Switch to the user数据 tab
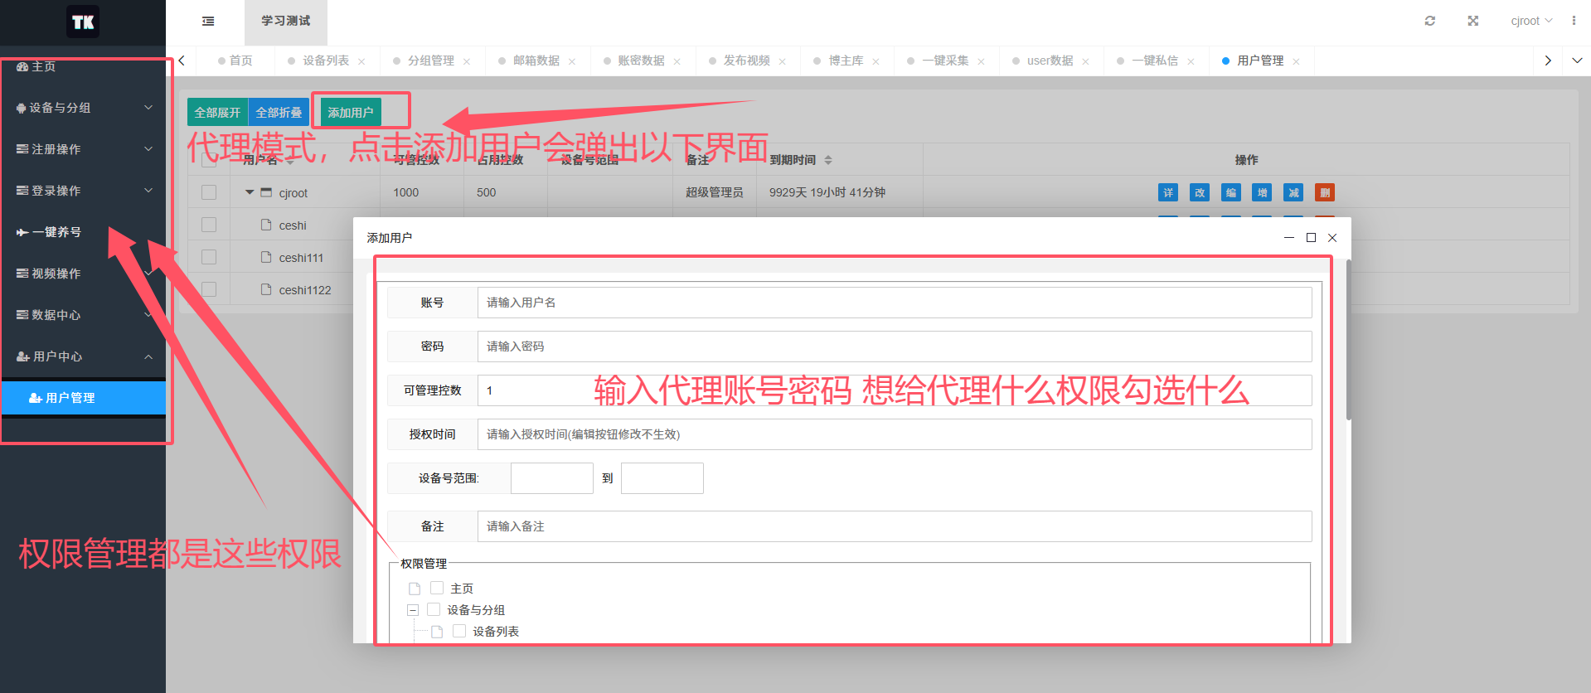Screen dimensions: 1591x693 1050,61
